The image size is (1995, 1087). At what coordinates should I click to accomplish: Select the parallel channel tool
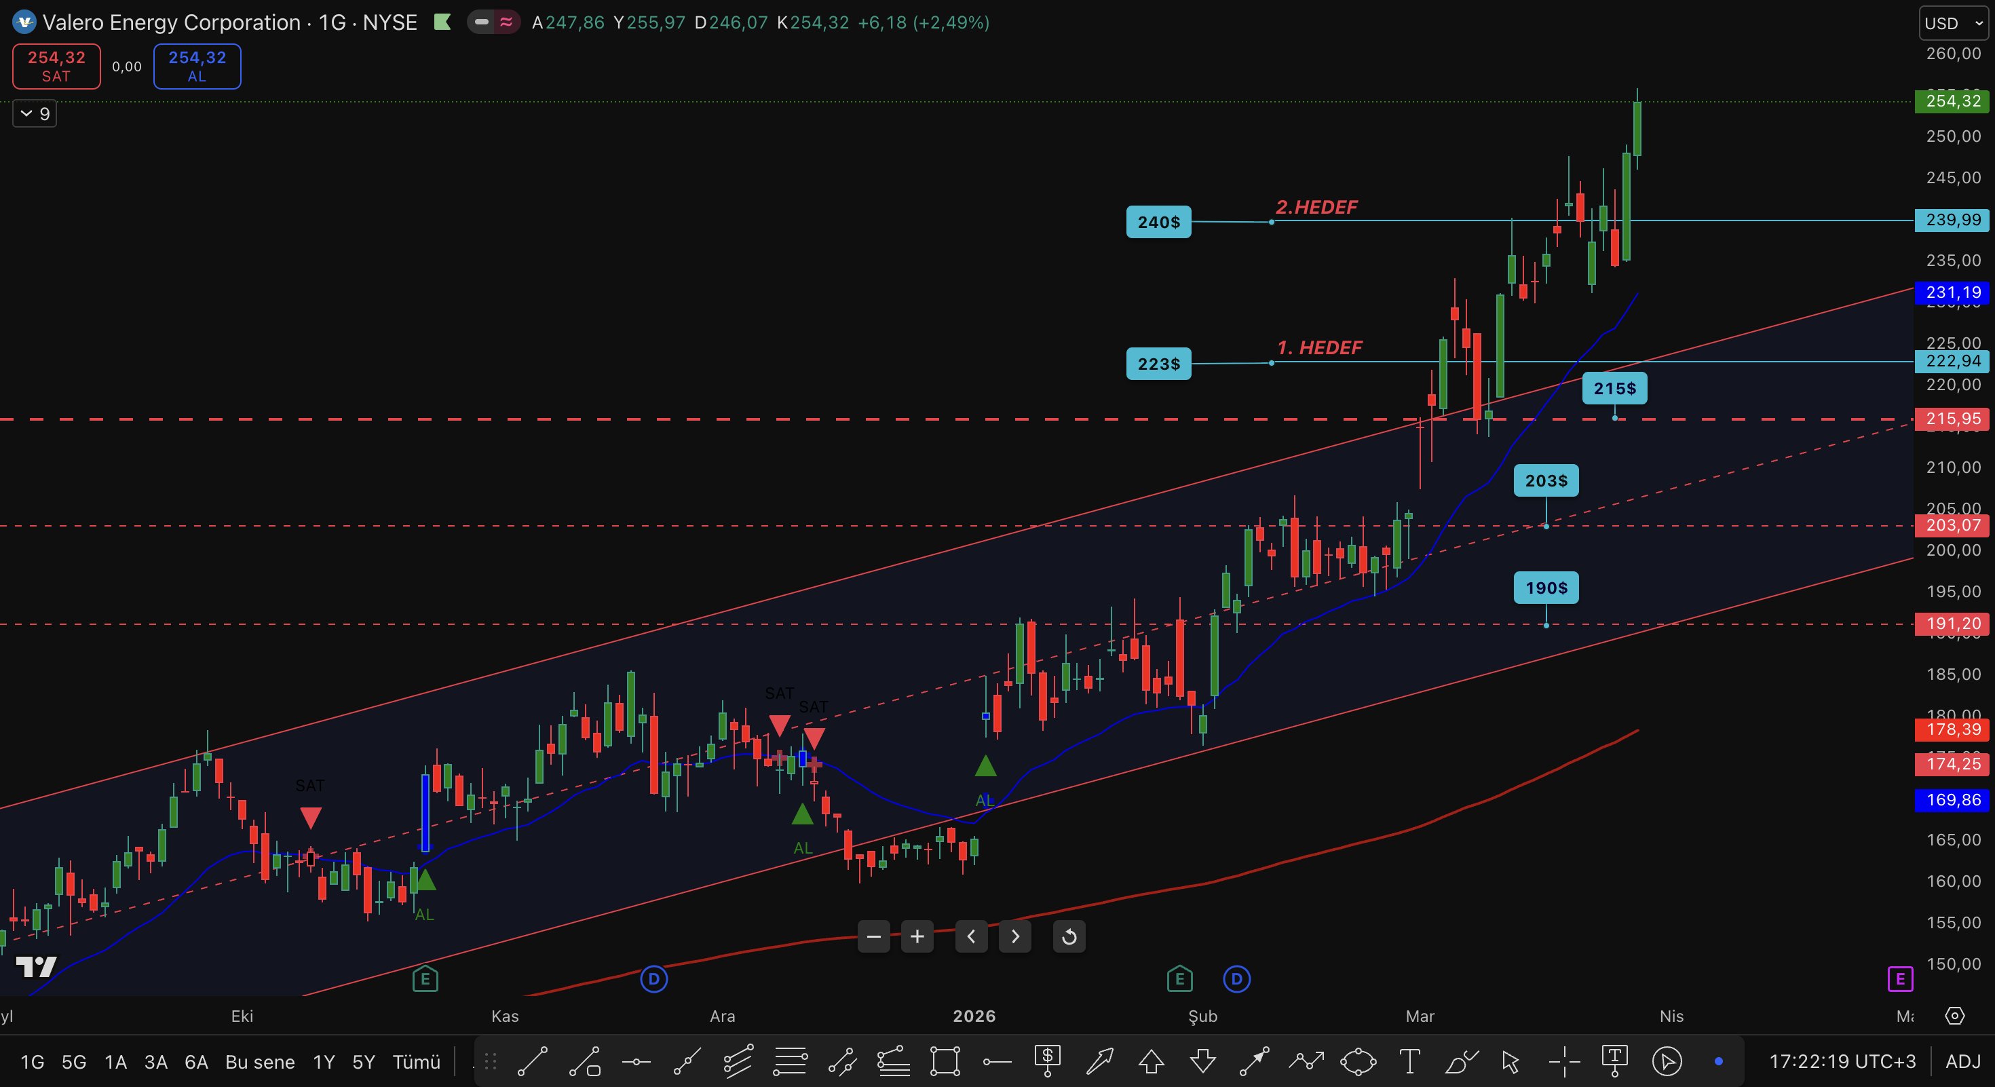[738, 1061]
